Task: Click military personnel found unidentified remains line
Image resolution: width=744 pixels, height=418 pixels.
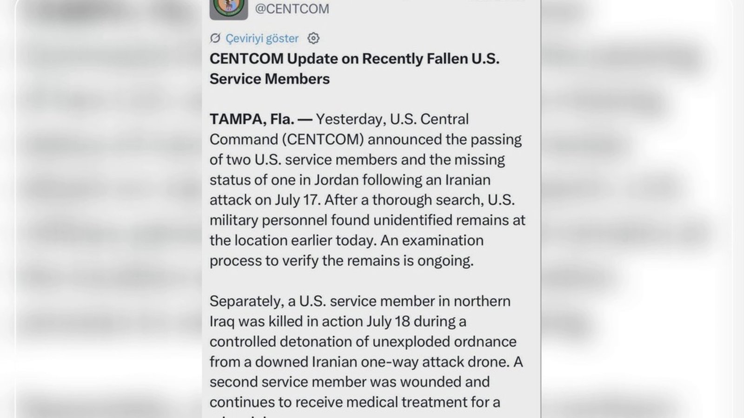Action: click(367, 220)
